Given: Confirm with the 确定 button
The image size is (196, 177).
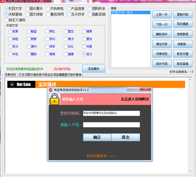Looking at the screenshot, I should tap(97, 137).
